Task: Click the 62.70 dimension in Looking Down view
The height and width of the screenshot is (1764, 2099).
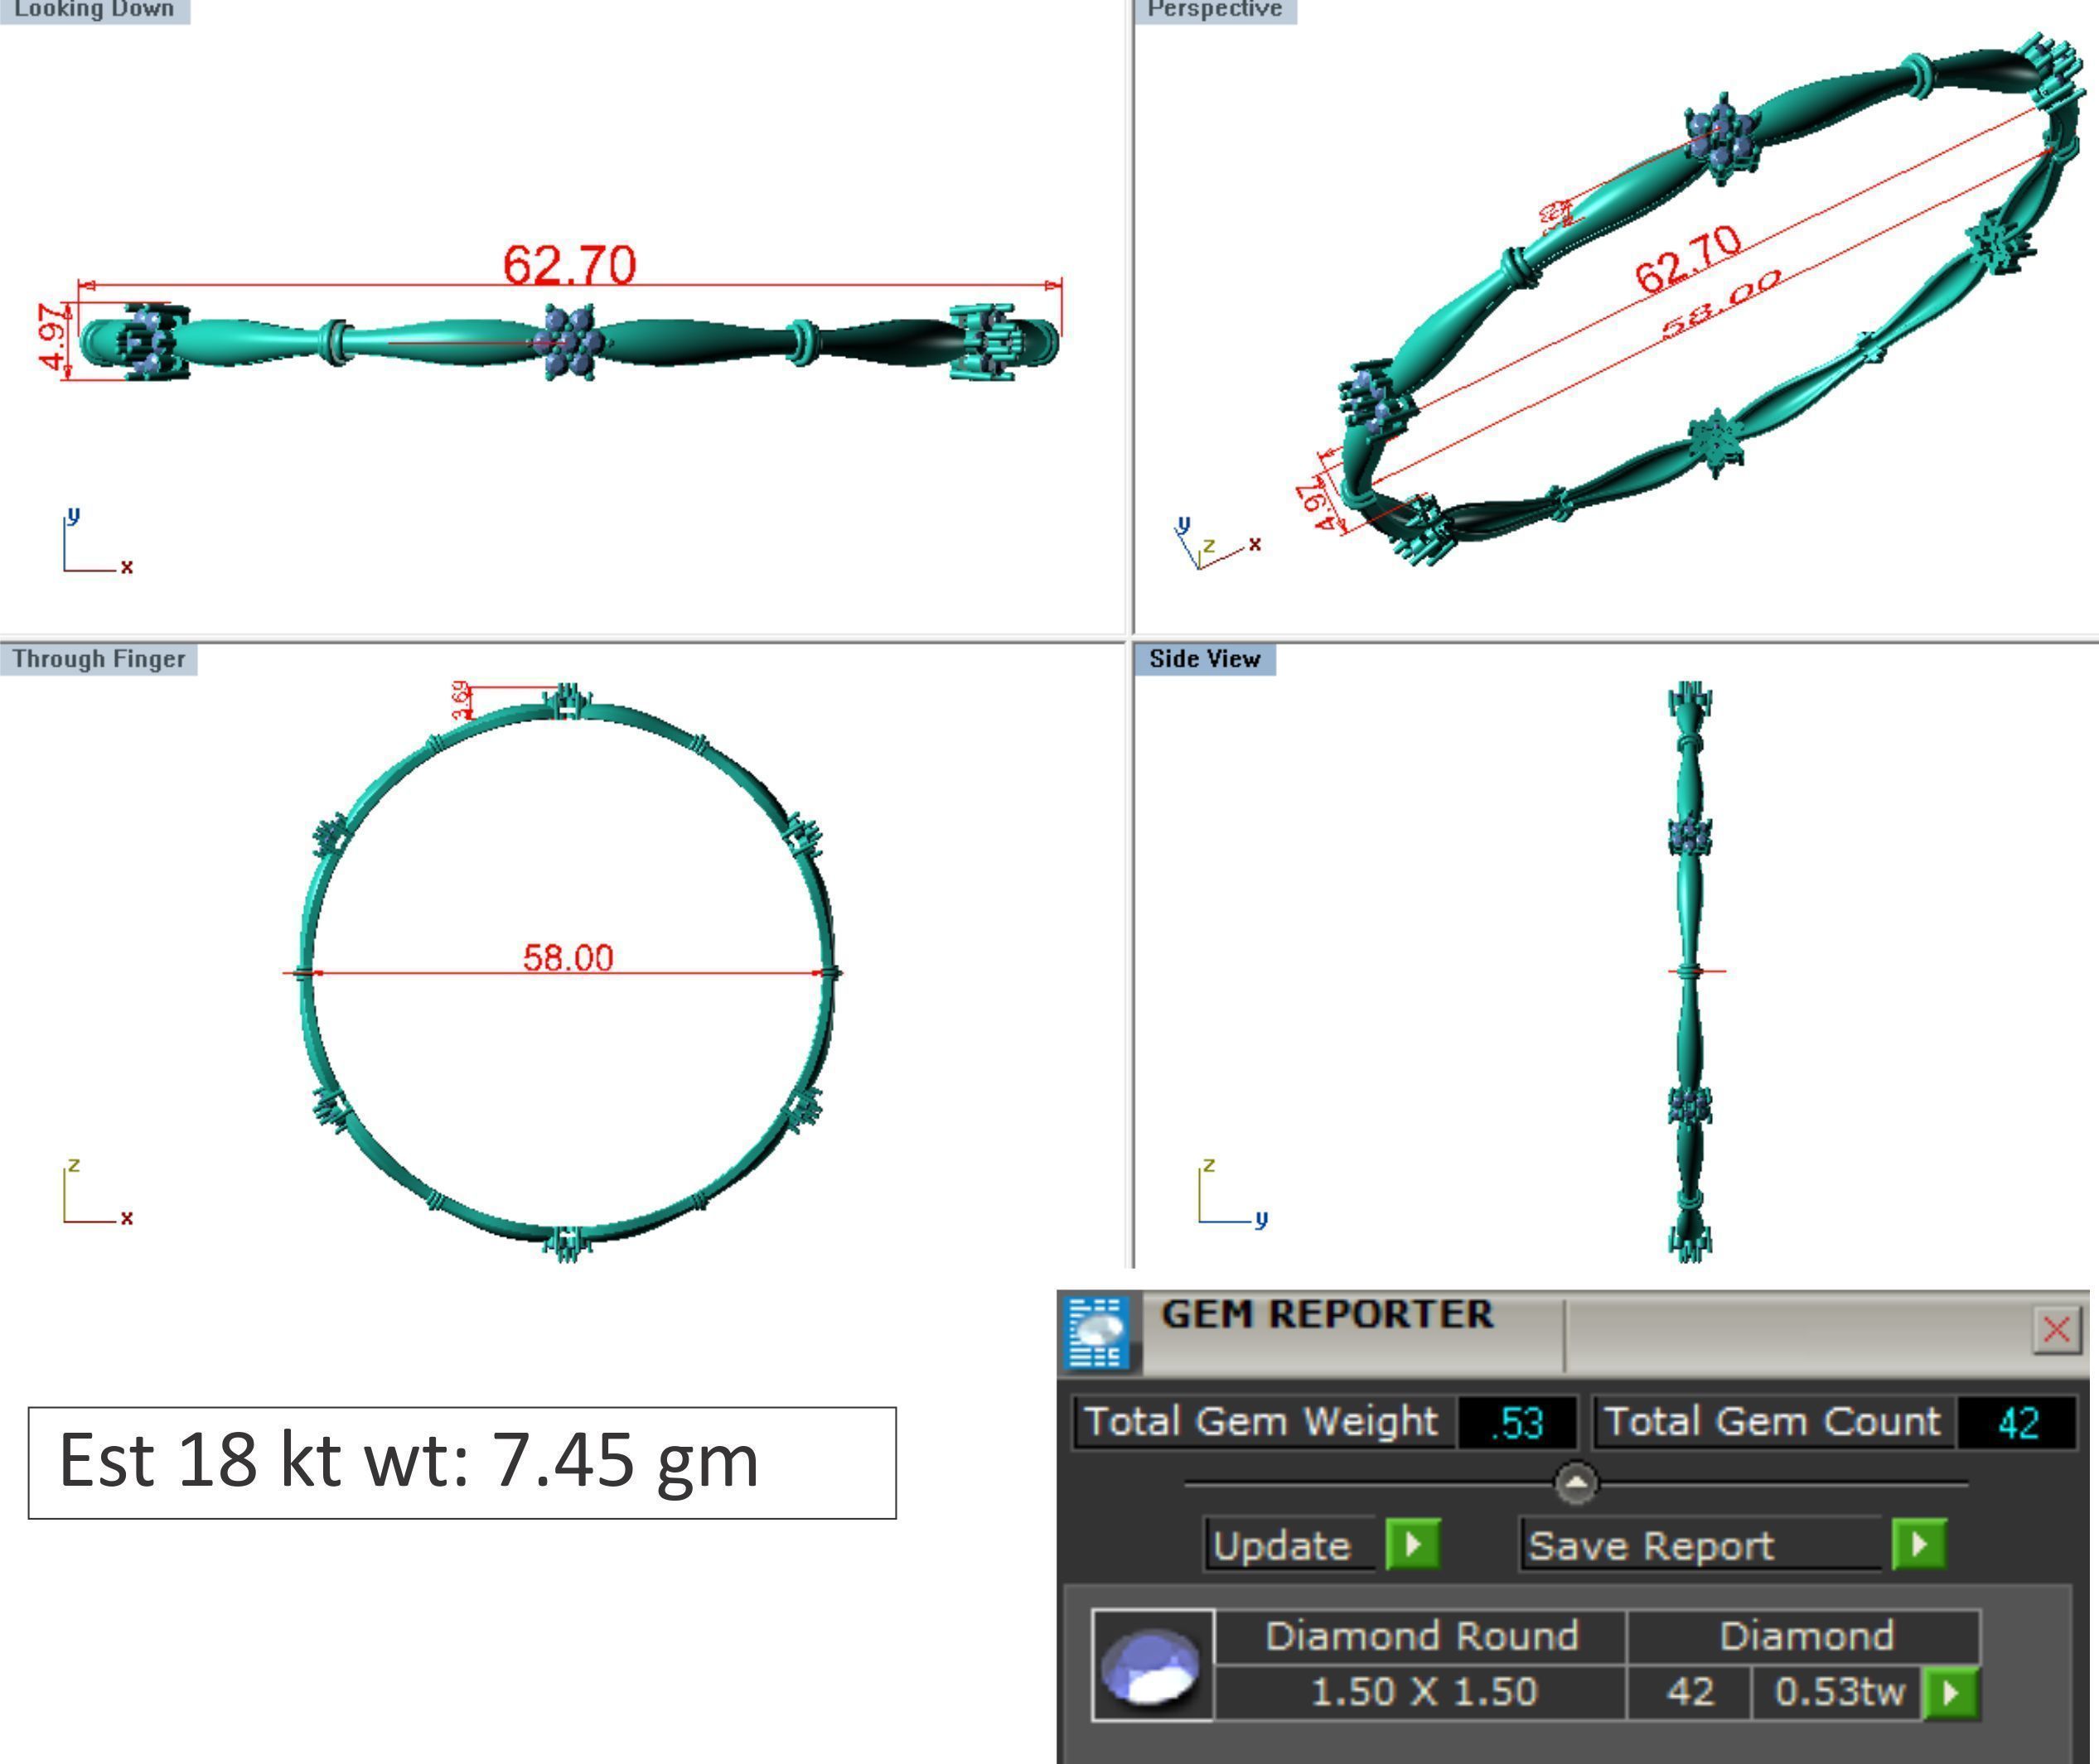Action: (x=569, y=265)
